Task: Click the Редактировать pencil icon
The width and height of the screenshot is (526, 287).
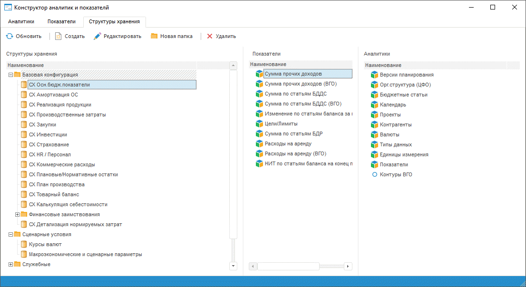Action: 97,36
